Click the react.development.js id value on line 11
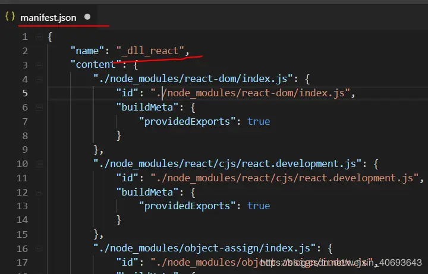 (285, 178)
